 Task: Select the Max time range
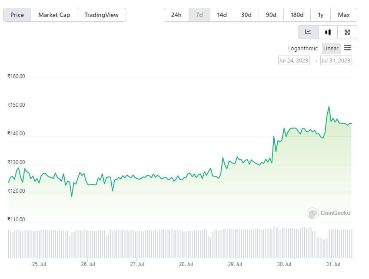(344, 14)
